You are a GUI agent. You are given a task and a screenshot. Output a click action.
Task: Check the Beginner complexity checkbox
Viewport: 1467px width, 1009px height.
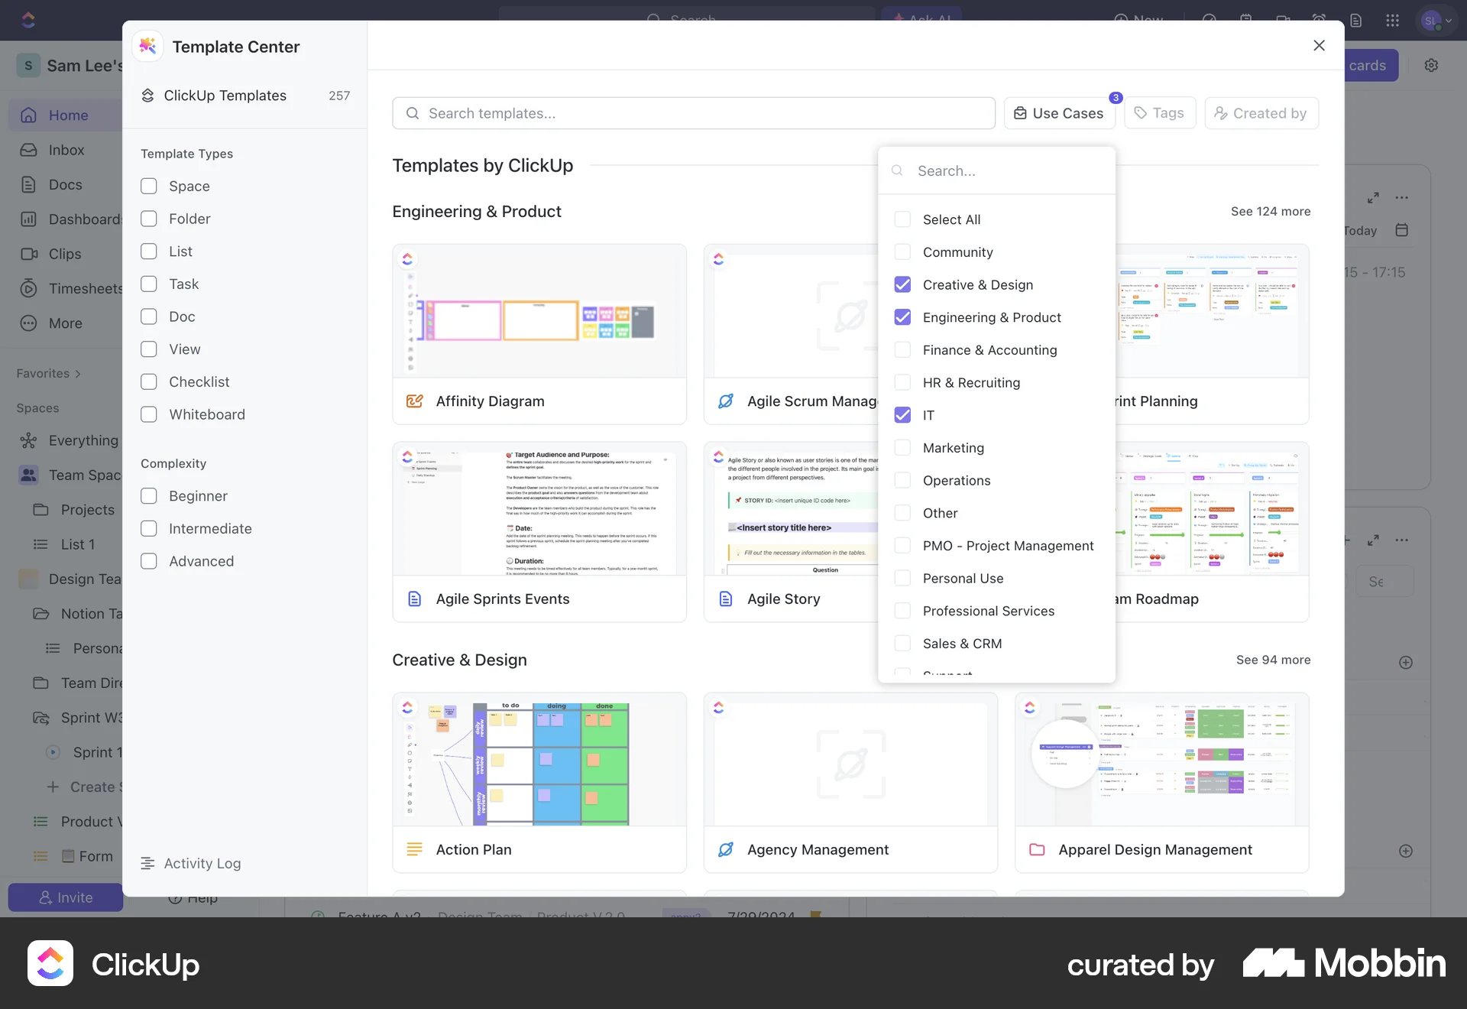coord(149,496)
